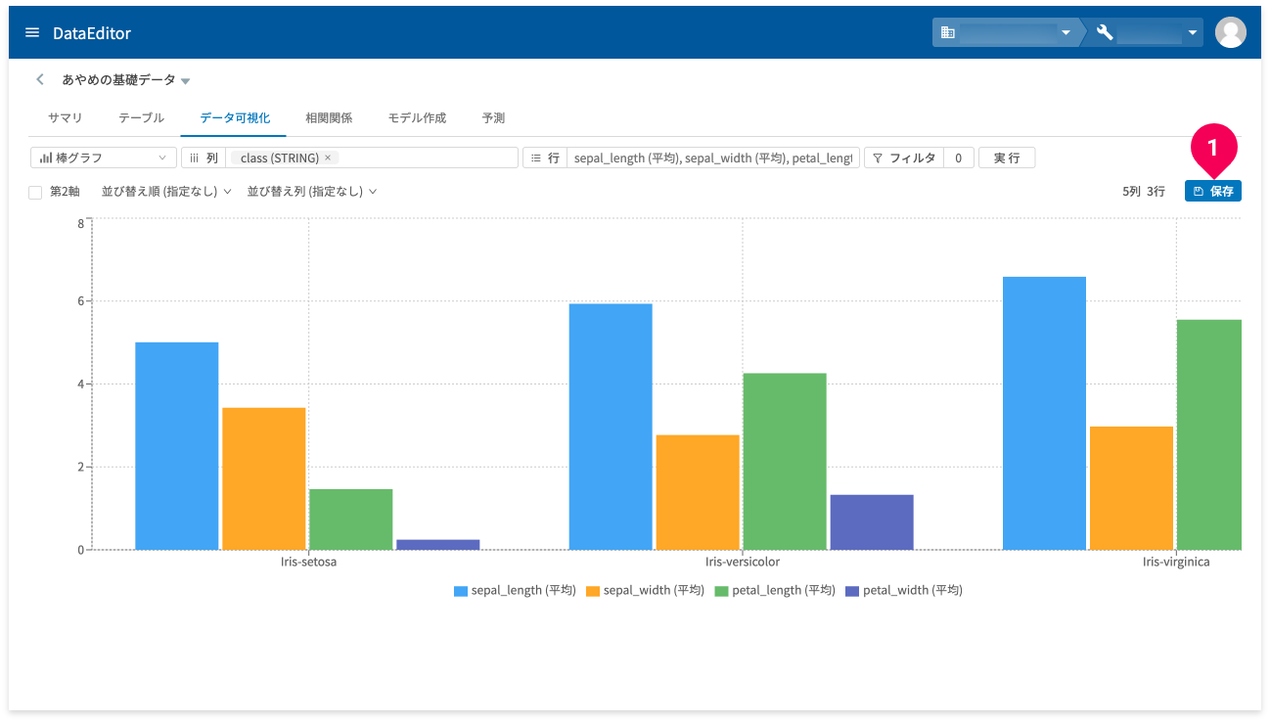The height and width of the screenshot is (722, 1270).
Task: Click the 保存 save button
Action: point(1213,191)
